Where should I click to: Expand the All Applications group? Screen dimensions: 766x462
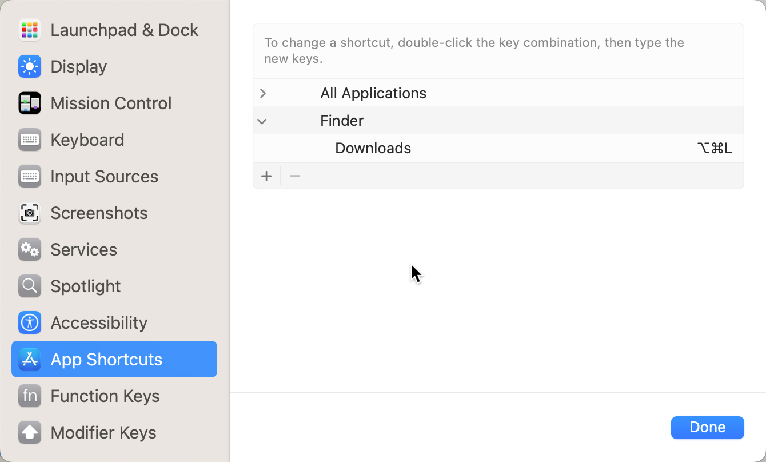[x=263, y=93]
